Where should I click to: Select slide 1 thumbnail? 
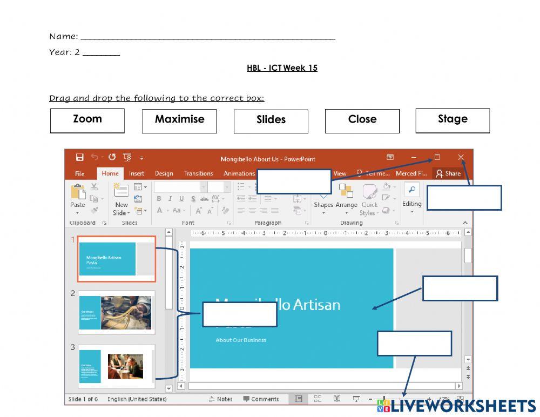point(117,259)
